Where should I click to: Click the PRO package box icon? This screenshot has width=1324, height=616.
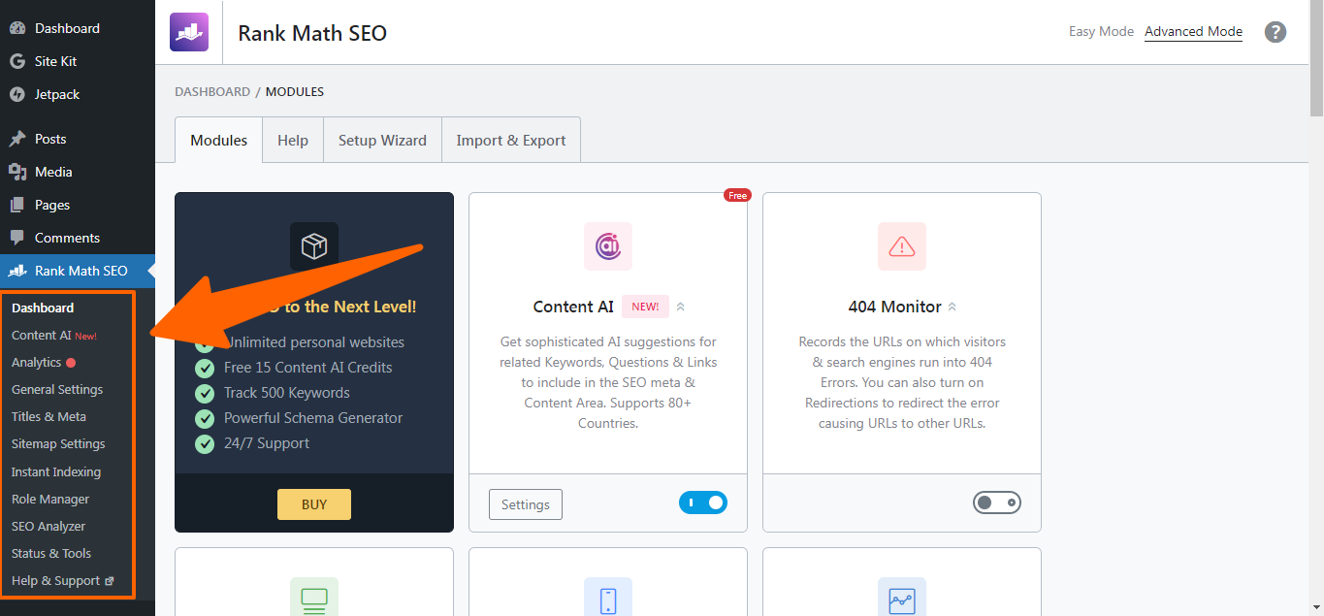click(x=314, y=246)
